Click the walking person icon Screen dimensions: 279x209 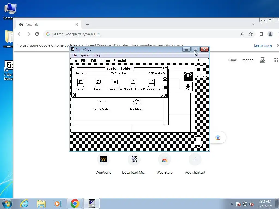tap(188, 87)
